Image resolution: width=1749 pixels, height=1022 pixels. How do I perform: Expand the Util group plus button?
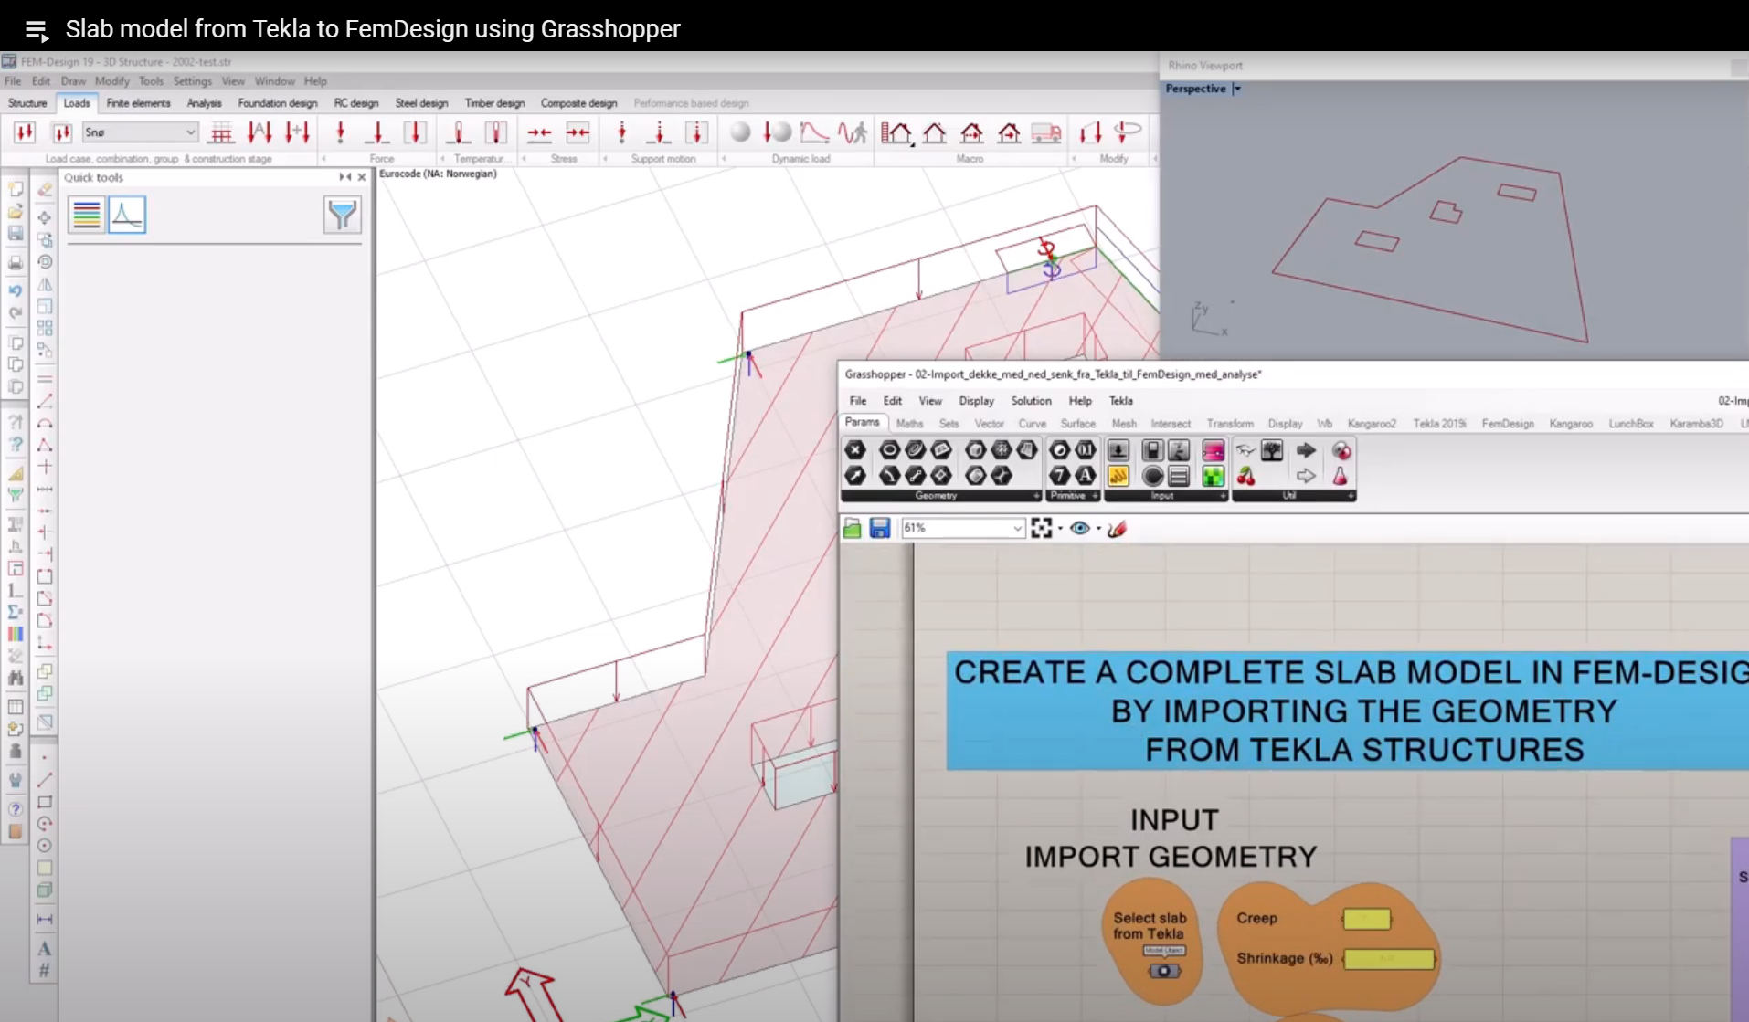(x=1351, y=496)
